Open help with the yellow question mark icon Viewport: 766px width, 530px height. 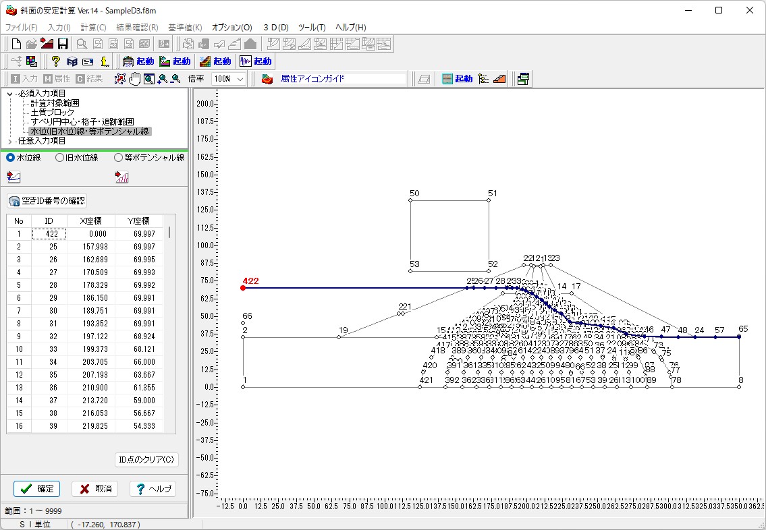[56, 61]
